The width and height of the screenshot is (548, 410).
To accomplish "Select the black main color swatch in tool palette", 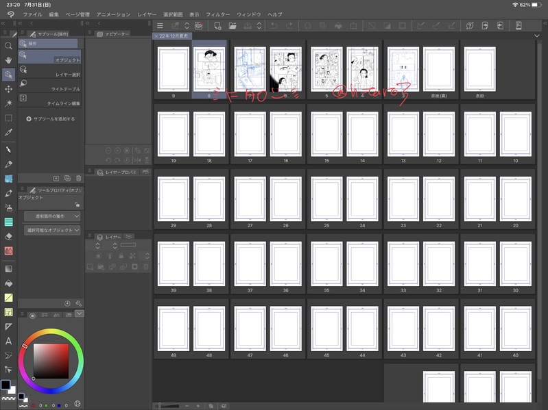I will tap(5, 385).
